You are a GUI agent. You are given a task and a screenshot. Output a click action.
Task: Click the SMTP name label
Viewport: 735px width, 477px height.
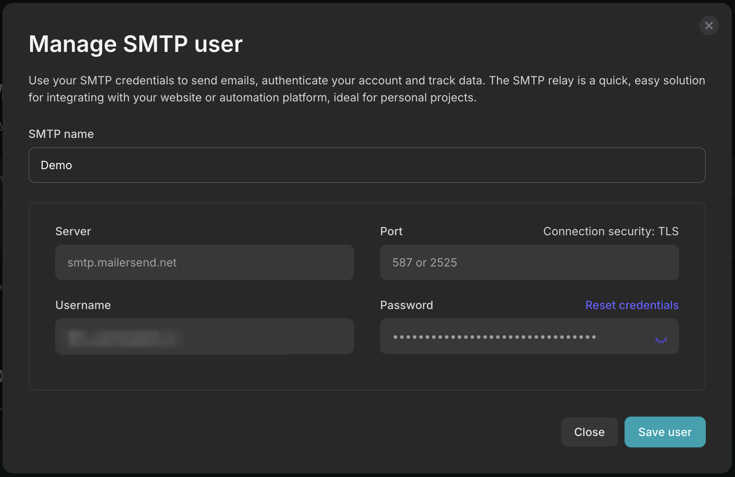(x=61, y=134)
